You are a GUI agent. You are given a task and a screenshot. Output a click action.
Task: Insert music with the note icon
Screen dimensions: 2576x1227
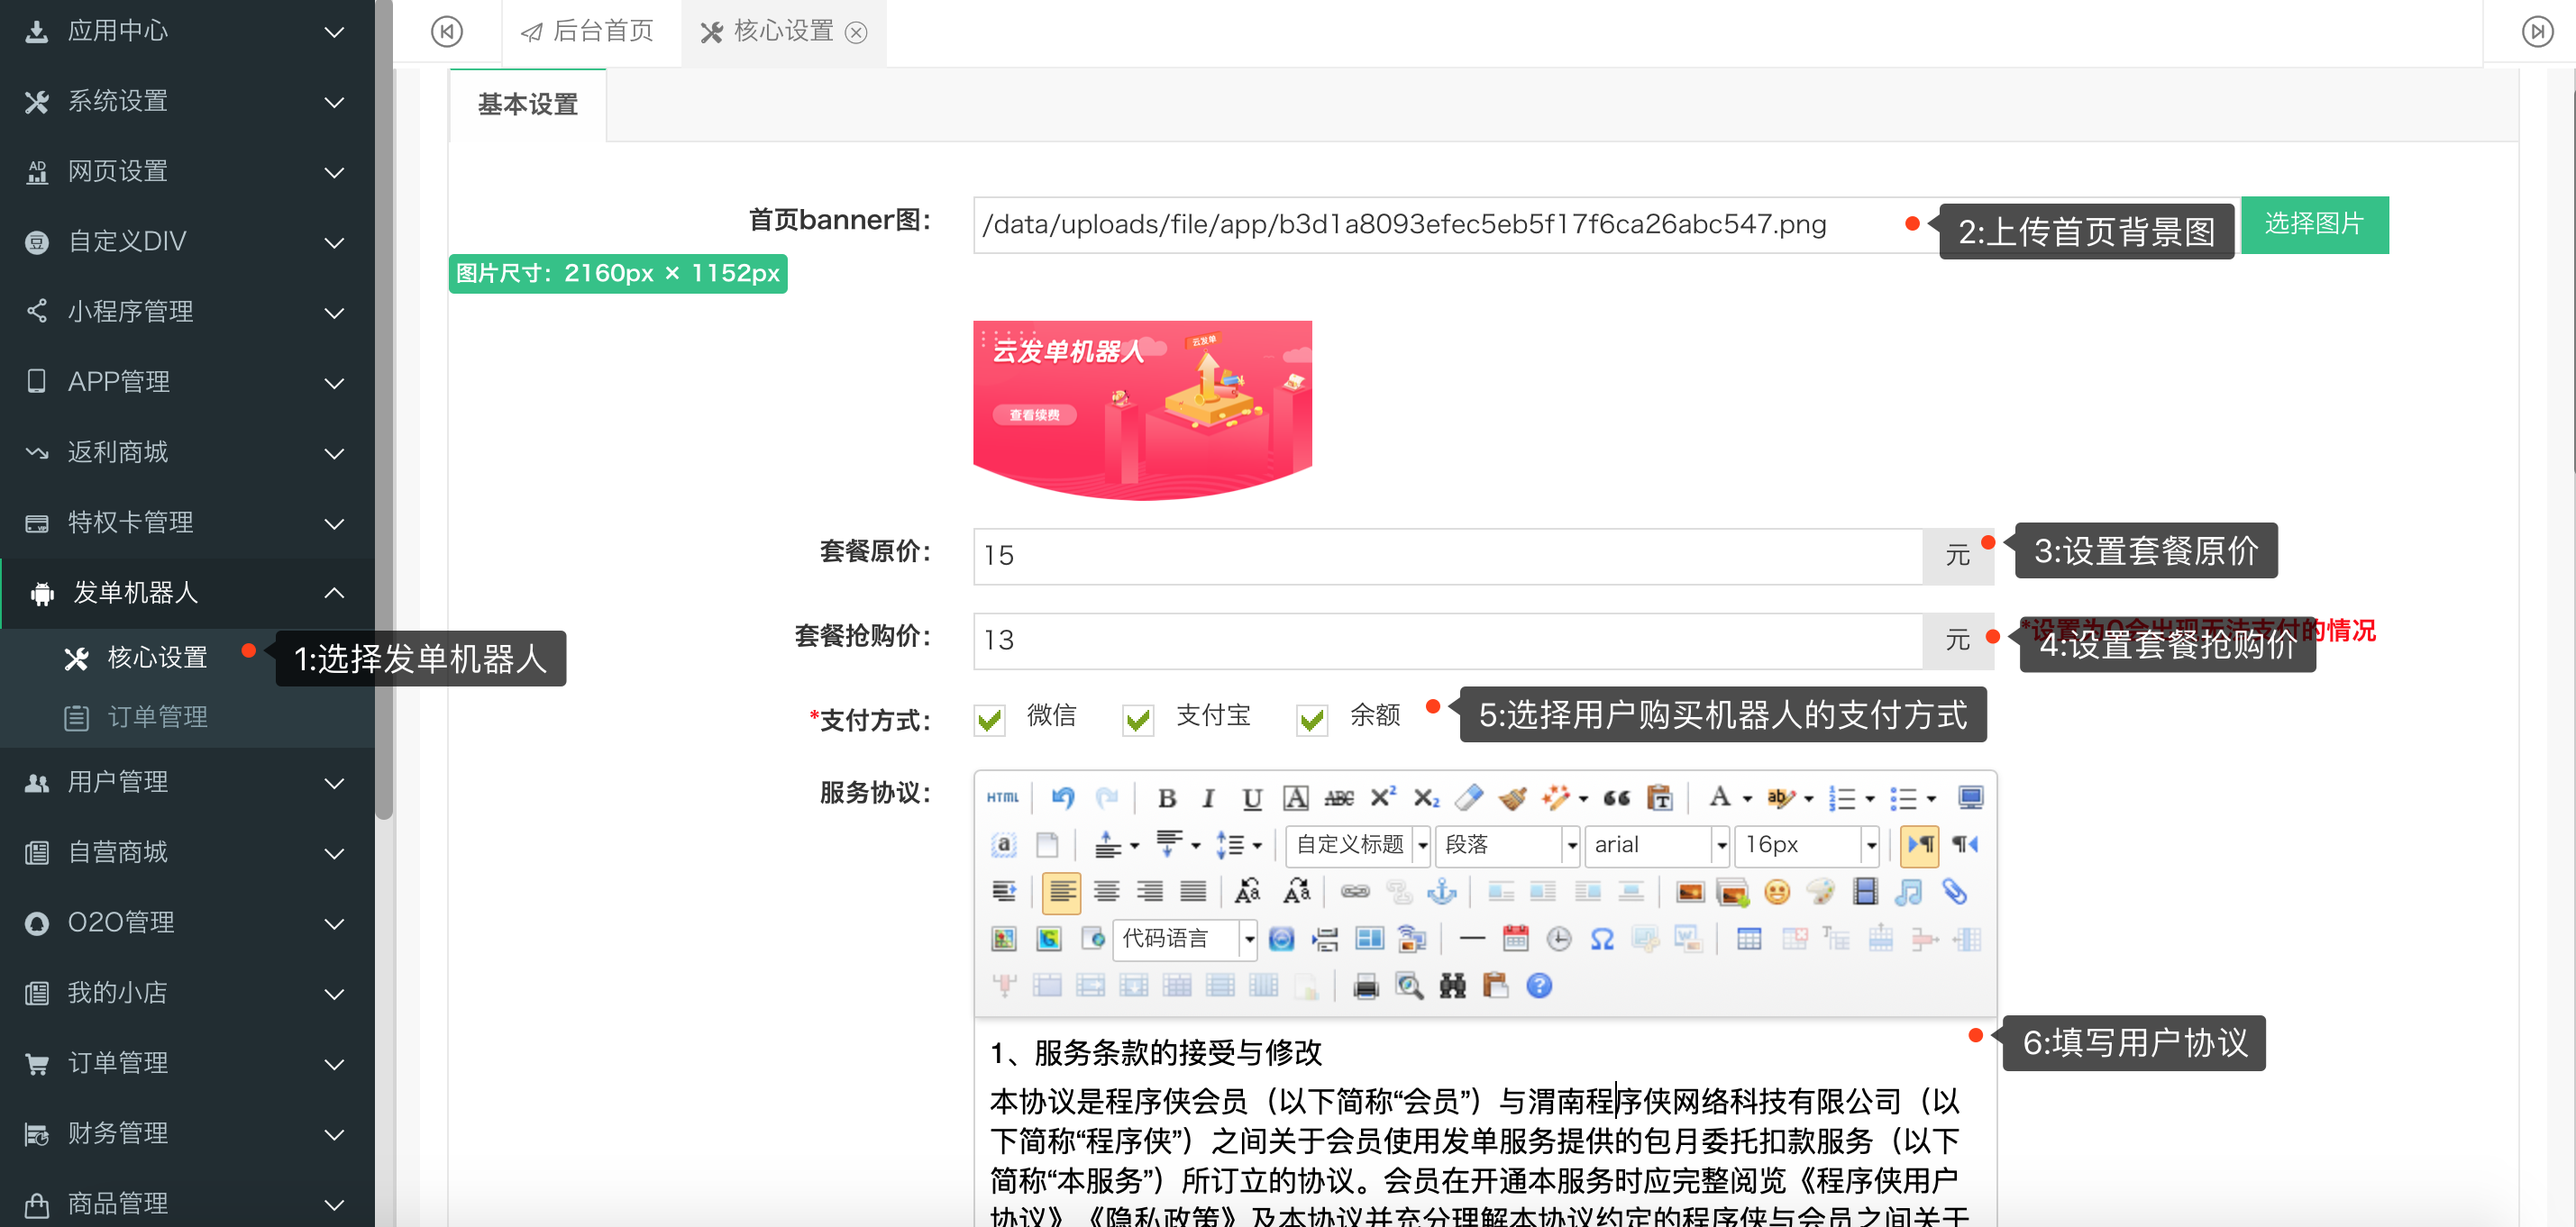click(1909, 891)
